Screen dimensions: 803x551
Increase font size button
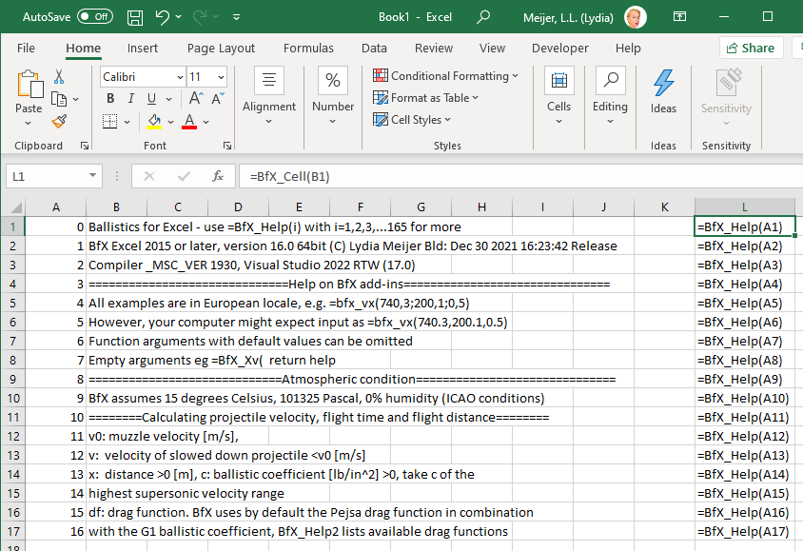[x=196, y=98]
